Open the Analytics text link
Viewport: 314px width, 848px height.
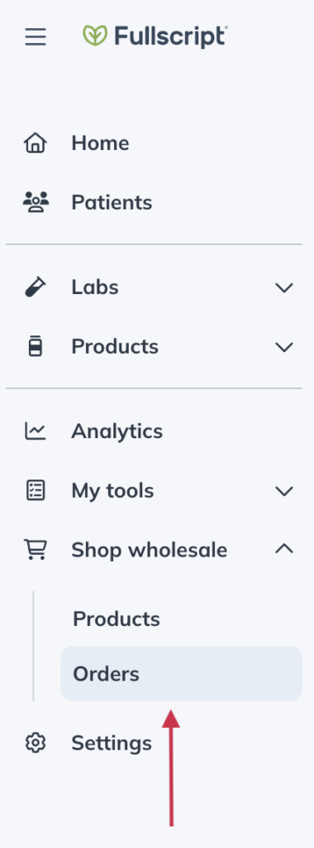117,431
